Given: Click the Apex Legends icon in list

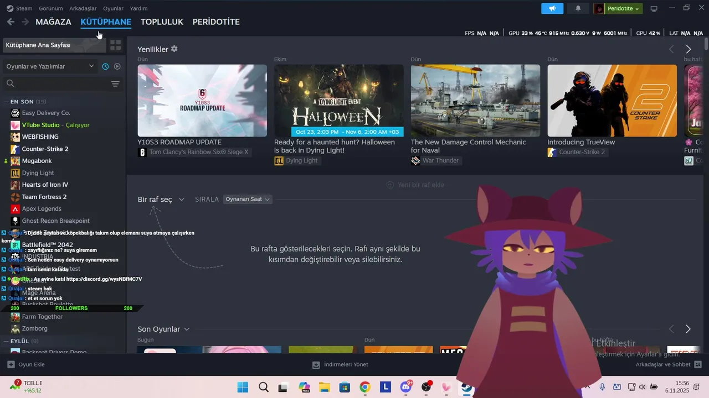Looking at the screenshot, I should click(x=15, y=209).
